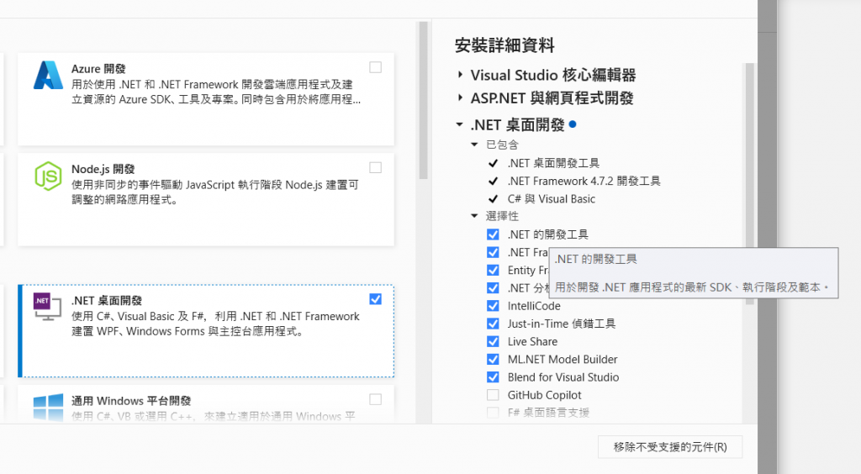This screenshot has width=861, height=474.
Task: Uncheck the IntelliCode checkbox
Action: (493, 306)
